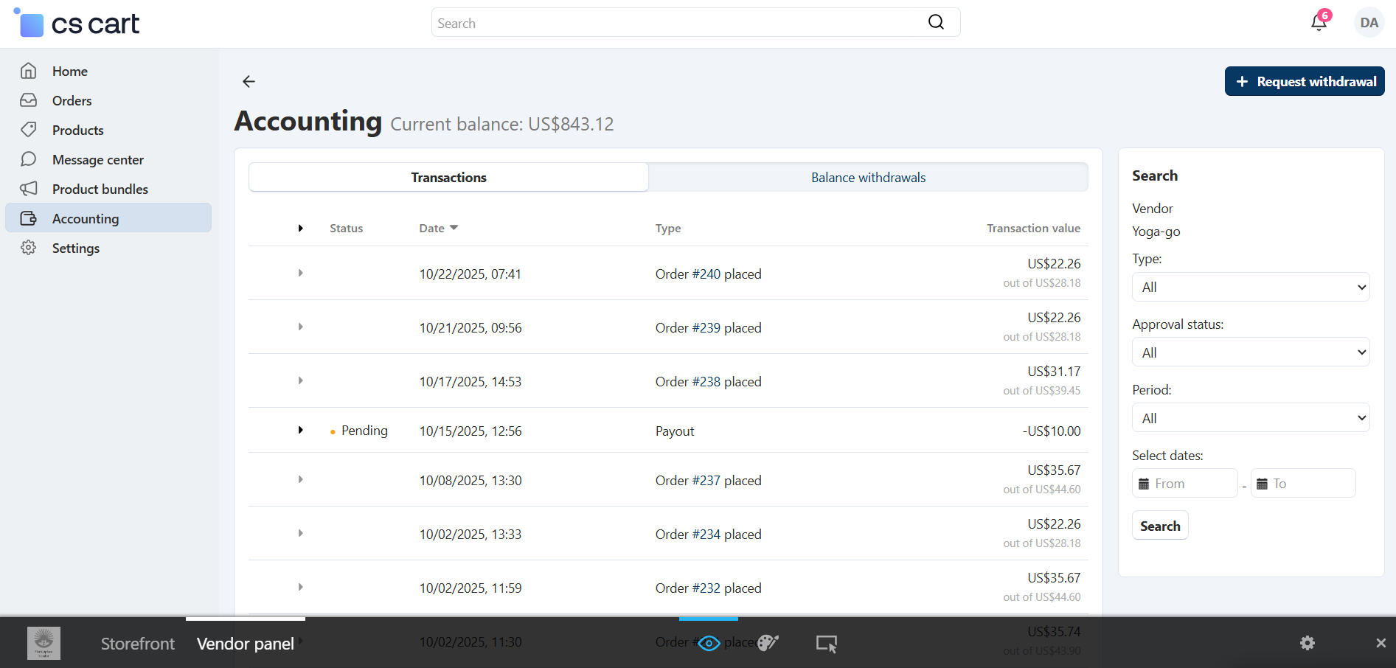Expand the Pending Payout row
Image resolution: width=1396 pixels, height=668 pixels.
pyautogui.click(x=301, y=430)
